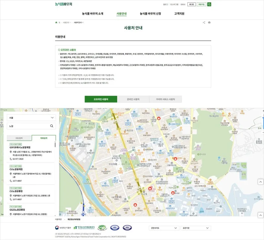The image size is (264, 240).
Task: Click the share icon
Action: click(204, 22)
